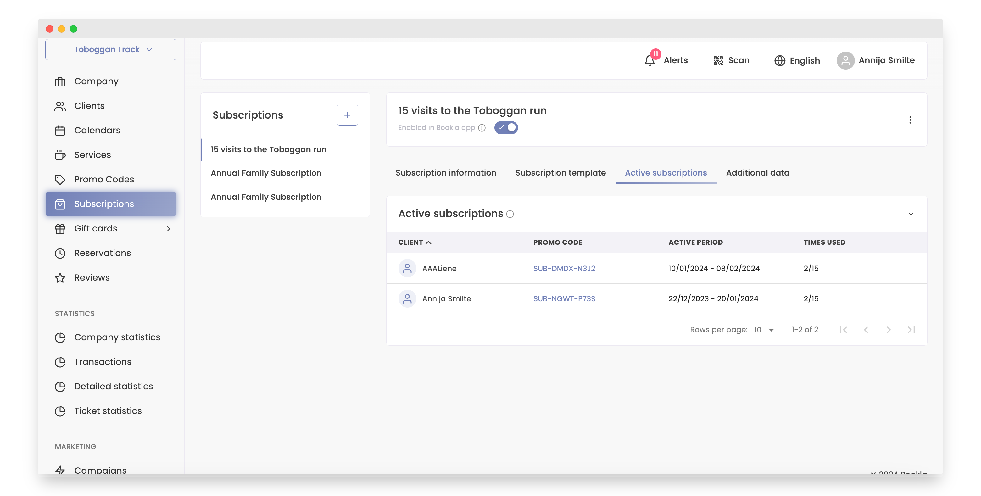
Task: Open Company statistics pie-chart icon
Action: tap(60, 337)
